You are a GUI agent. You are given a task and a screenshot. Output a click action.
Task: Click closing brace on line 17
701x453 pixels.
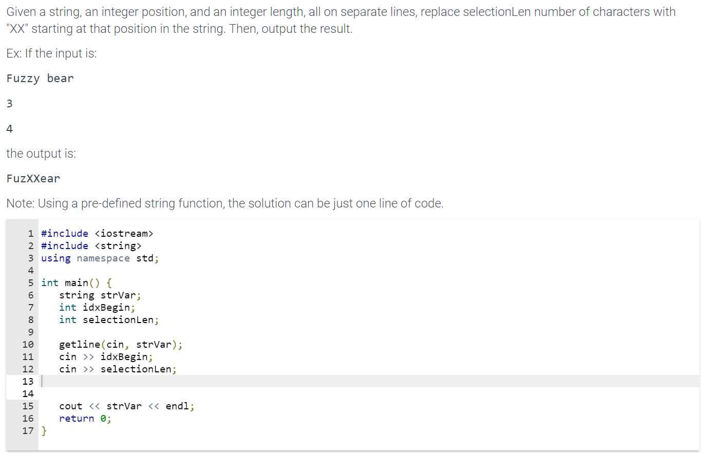(x=44, y=430)
